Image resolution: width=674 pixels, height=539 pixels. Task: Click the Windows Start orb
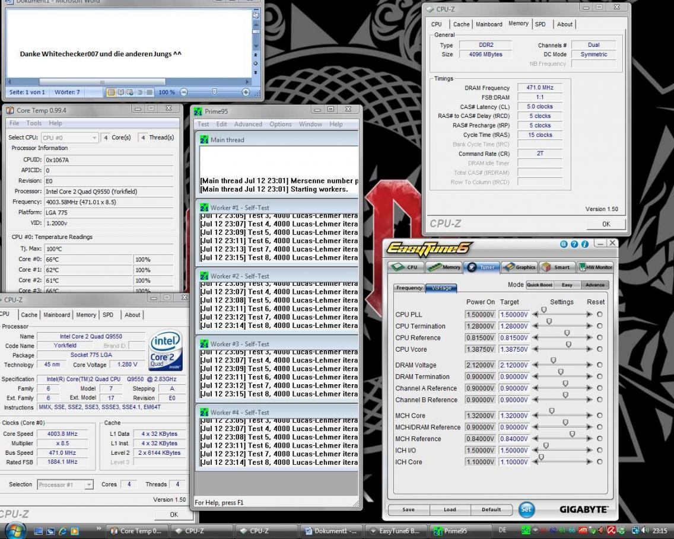[x=15, y=530]
